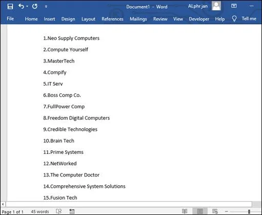This screenshot has height=215, width=262.
Task: Switch to Print Layout view
Action: (200, 211)
